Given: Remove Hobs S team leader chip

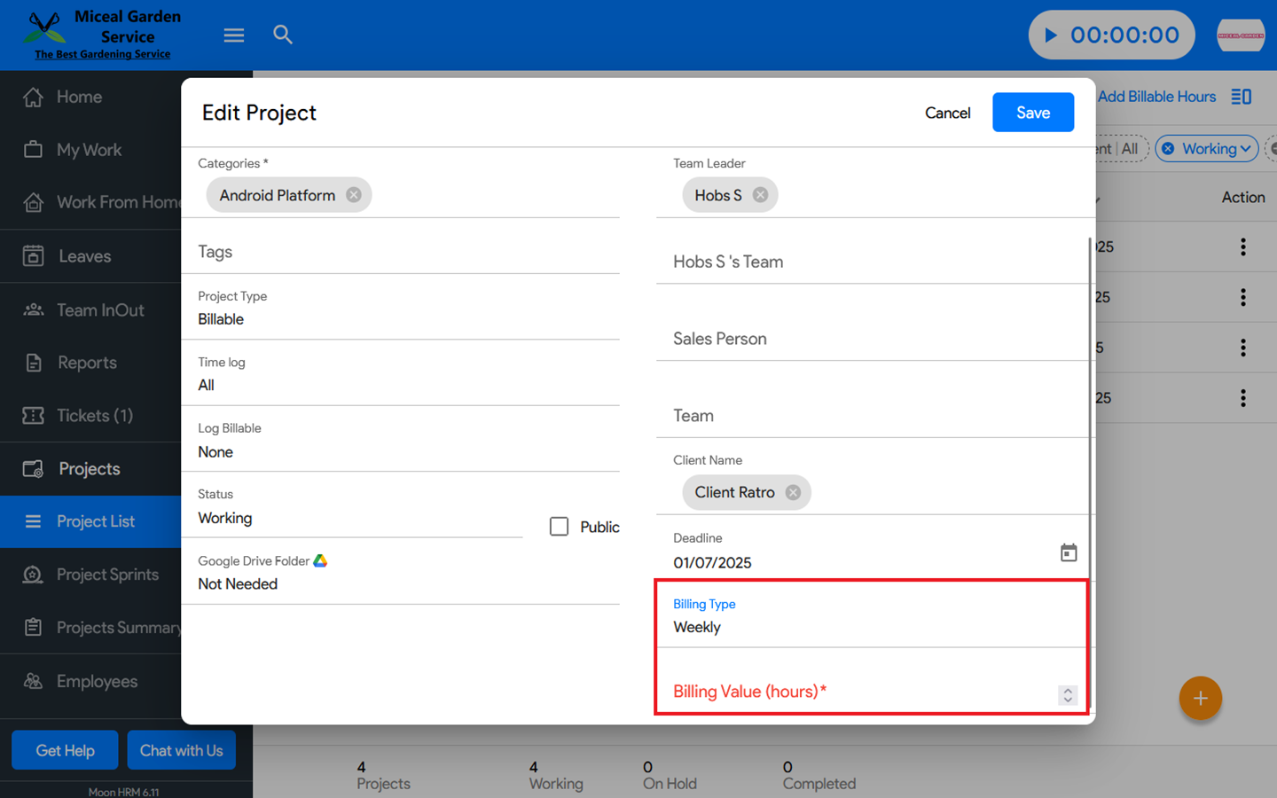Looking at the screenshot, I should pos(760,195).
